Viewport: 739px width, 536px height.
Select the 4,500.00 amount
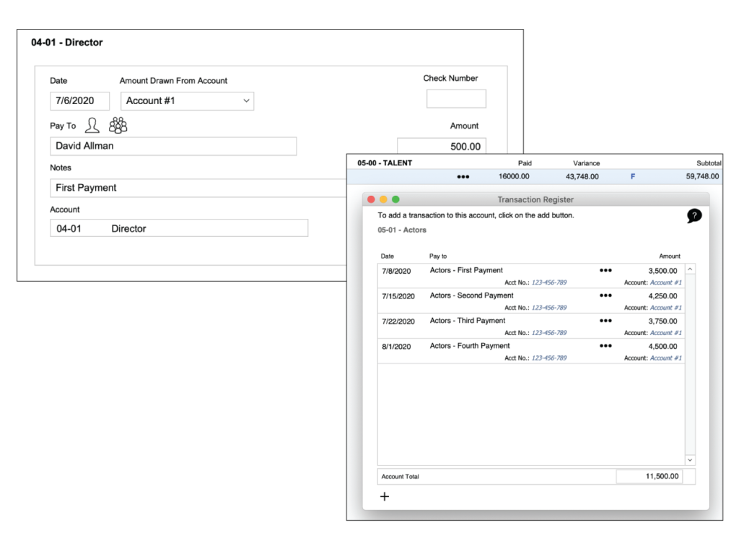(663, 346)
